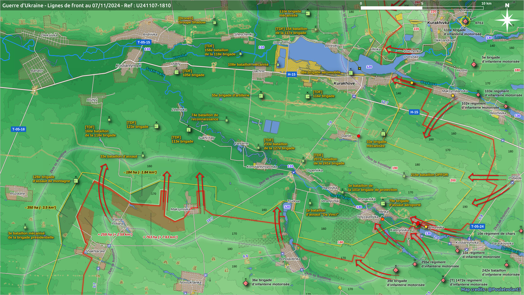
Task: Click the +763 ha area gain label
Action: [x=160, y=237]
